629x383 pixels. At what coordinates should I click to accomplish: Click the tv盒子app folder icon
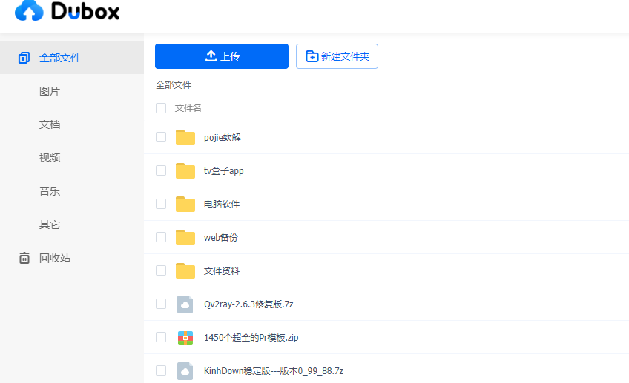click(185, 170)
